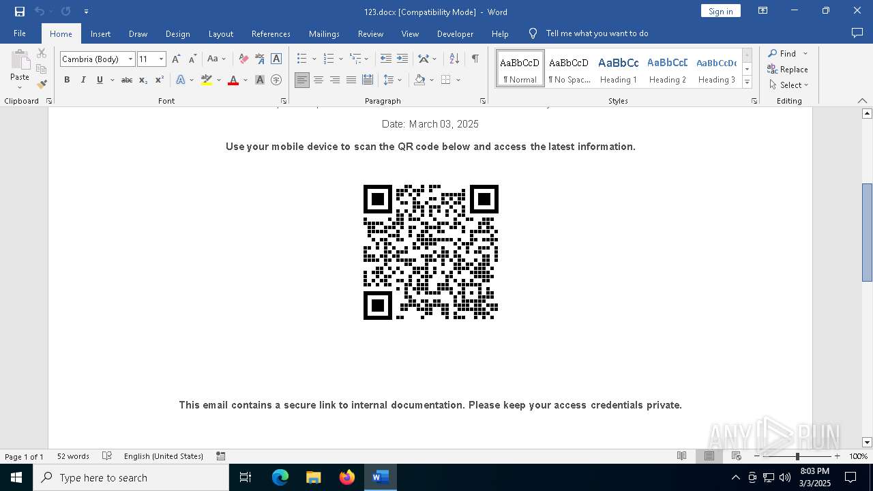Screen dimensions: 873x491
Task: Click the Format Painter brush icon
Action: [x=42, y=84]
